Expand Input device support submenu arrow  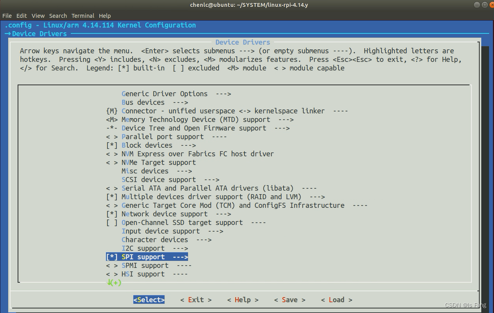click(215, 231)
